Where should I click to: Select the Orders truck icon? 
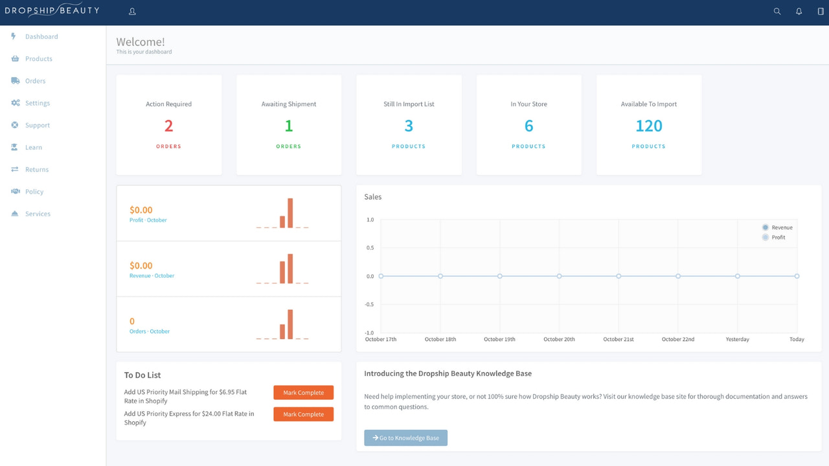tap(14, 80)
